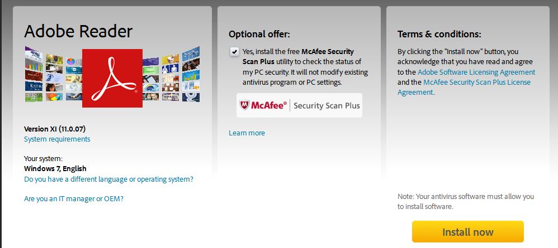Click the Adobe Reader heading
Screen dimensions: 558x248
tap(78, 31)
